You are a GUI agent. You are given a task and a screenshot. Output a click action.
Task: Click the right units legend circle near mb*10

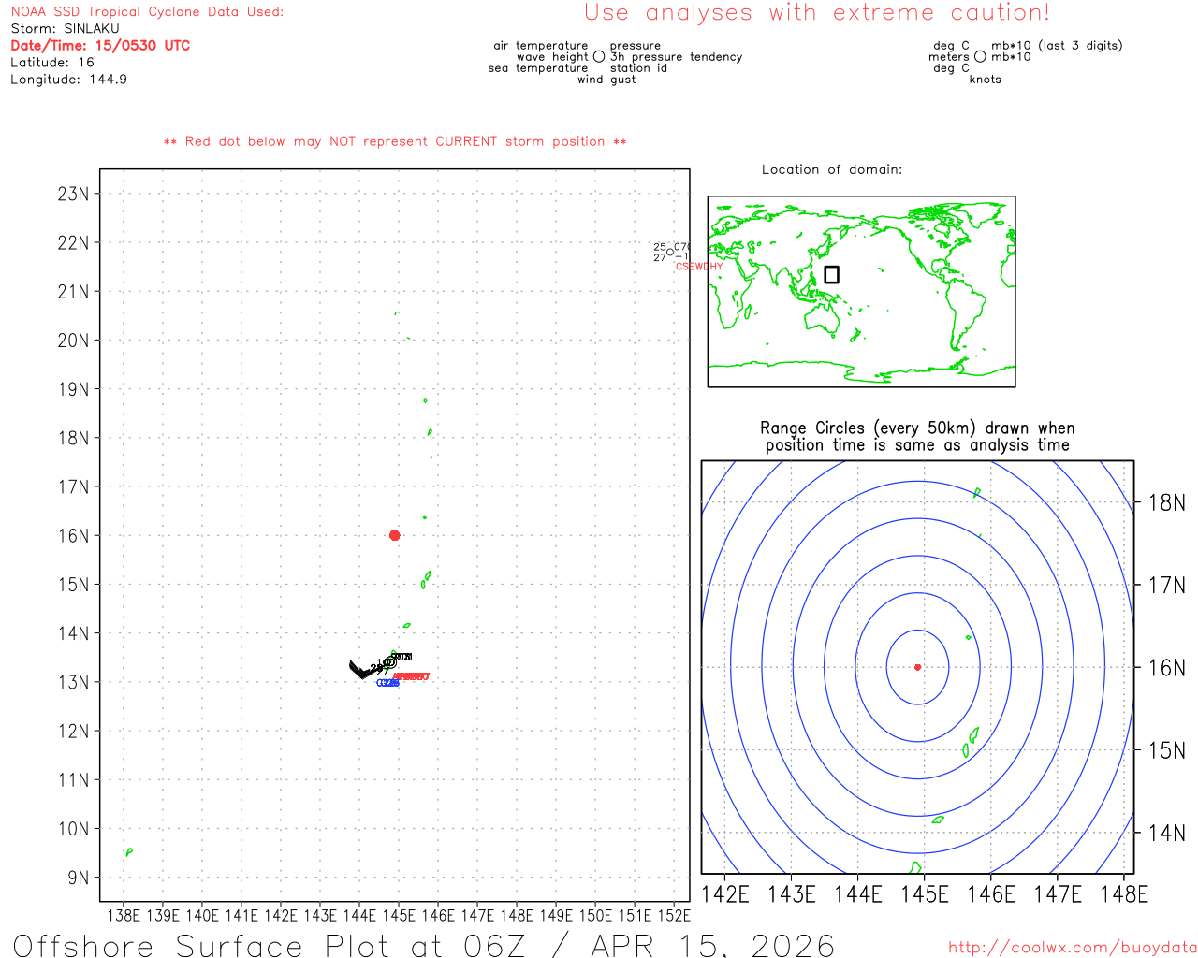pos(980,57)
